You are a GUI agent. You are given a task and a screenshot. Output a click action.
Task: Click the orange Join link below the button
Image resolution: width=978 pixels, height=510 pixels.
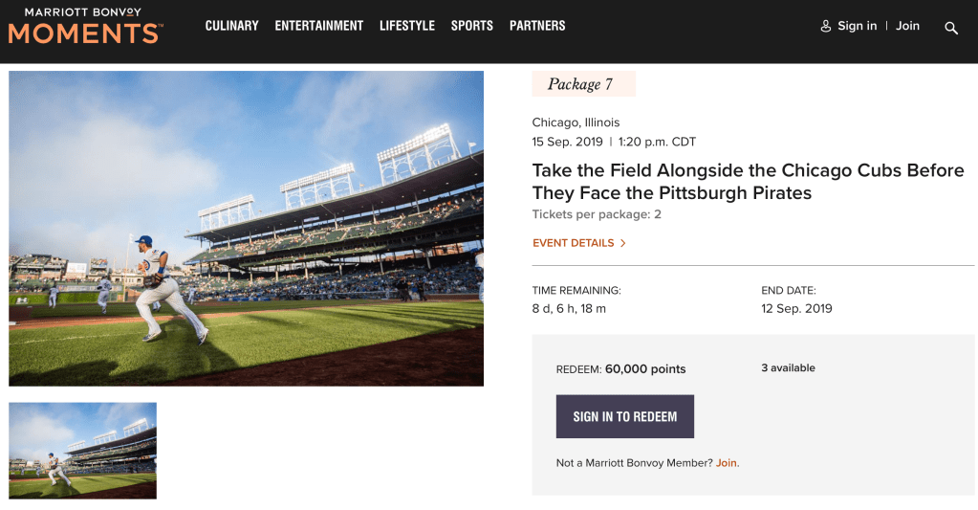[x=727, y=463]
